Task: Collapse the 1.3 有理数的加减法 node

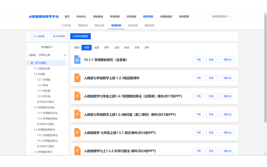Action: [32, 107]
